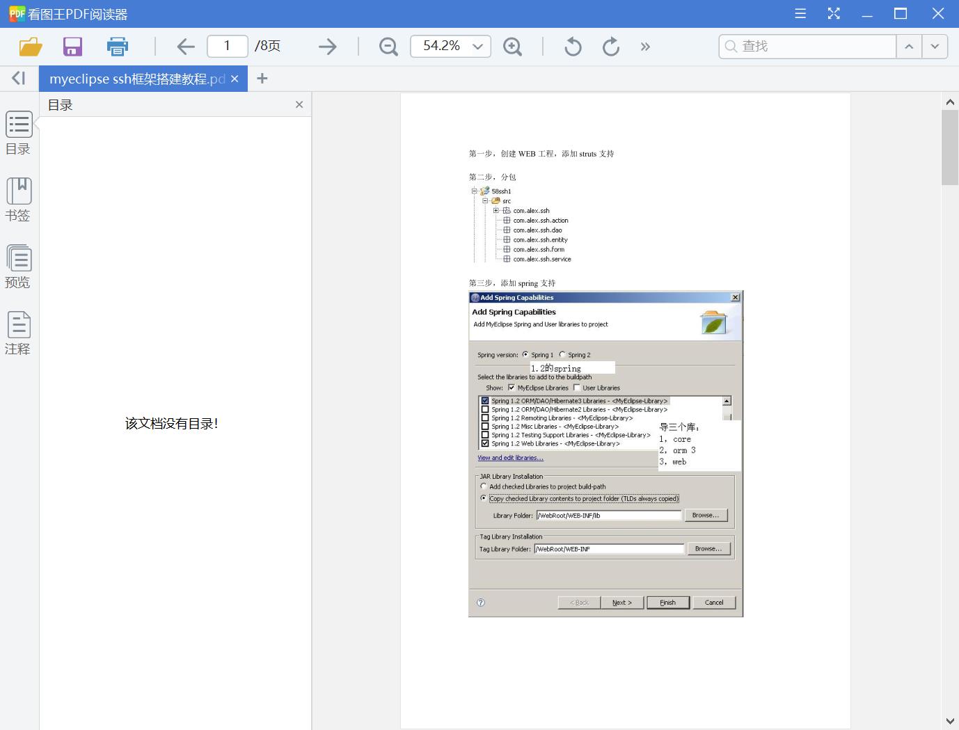Screen dimensions: 959x730
Task: Open the 预览 thumbnails panel
Action: tap(19, 267)
